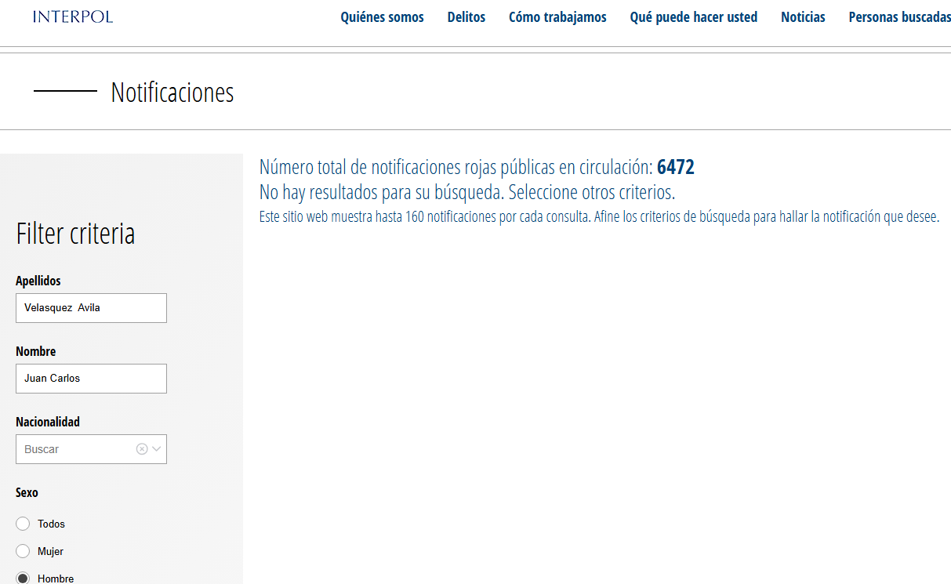Image resolution: width=951 pixels, height=584 pixels.
Task: Select the Hombre radio button
Action: (23, 579)
